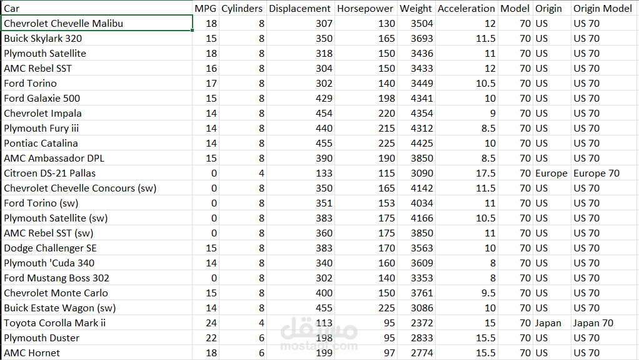Click cell 'Toyota Corolla Mark ii'
Viewport: 639px width, 360px height.
(x=97, y=323)
